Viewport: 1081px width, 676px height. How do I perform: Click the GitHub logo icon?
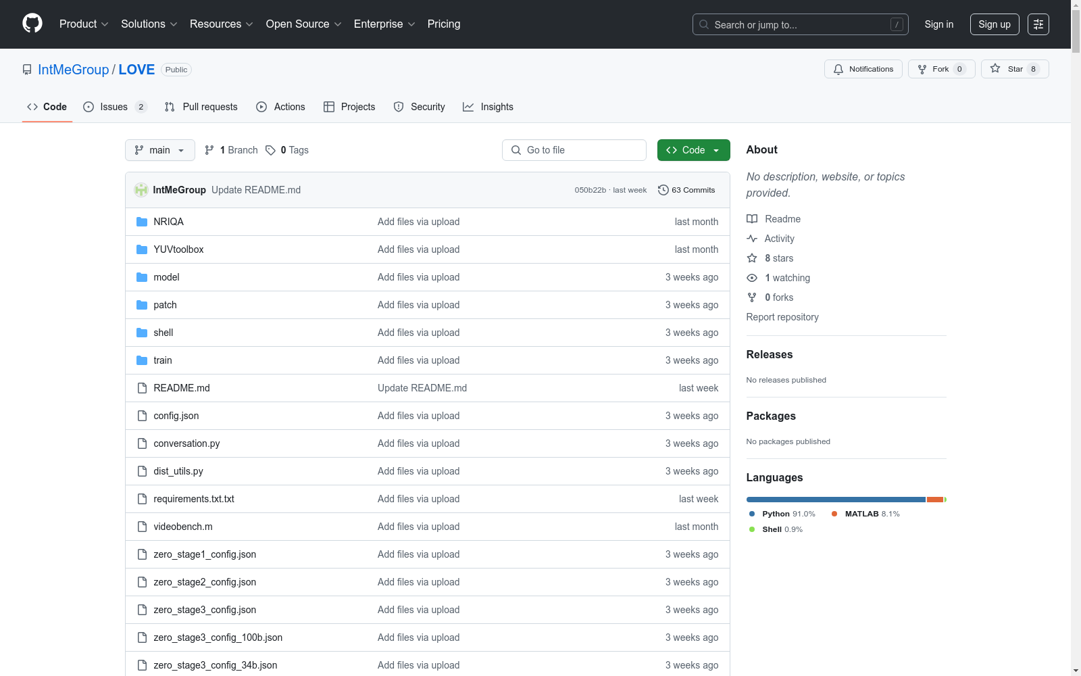click(32, 24)
